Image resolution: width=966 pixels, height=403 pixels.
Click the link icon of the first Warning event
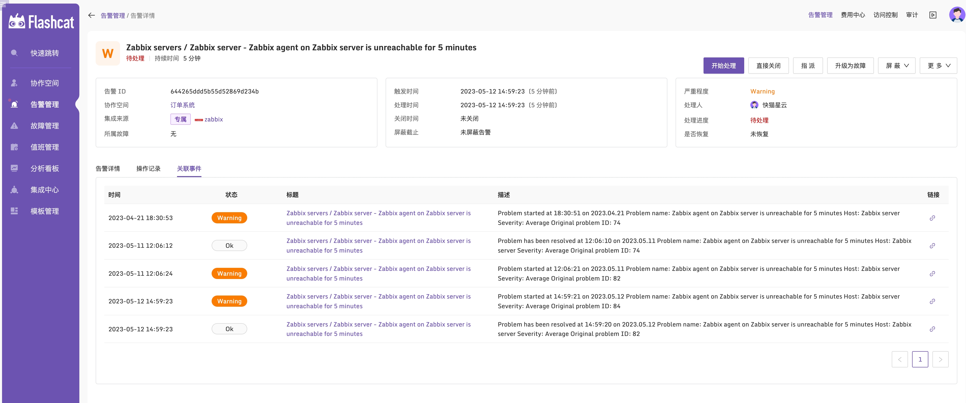pyautogui.click(x=933, y=218)
